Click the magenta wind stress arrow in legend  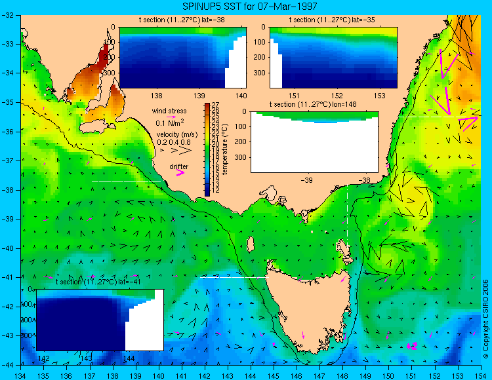click(171, 117)
